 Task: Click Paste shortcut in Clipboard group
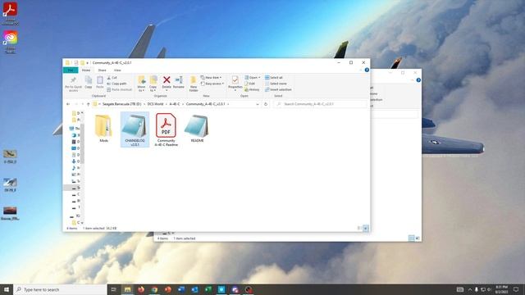point(120,89)
